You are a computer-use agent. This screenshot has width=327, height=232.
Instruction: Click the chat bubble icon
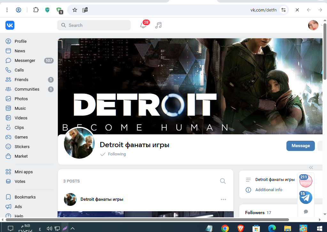[306, 212]
